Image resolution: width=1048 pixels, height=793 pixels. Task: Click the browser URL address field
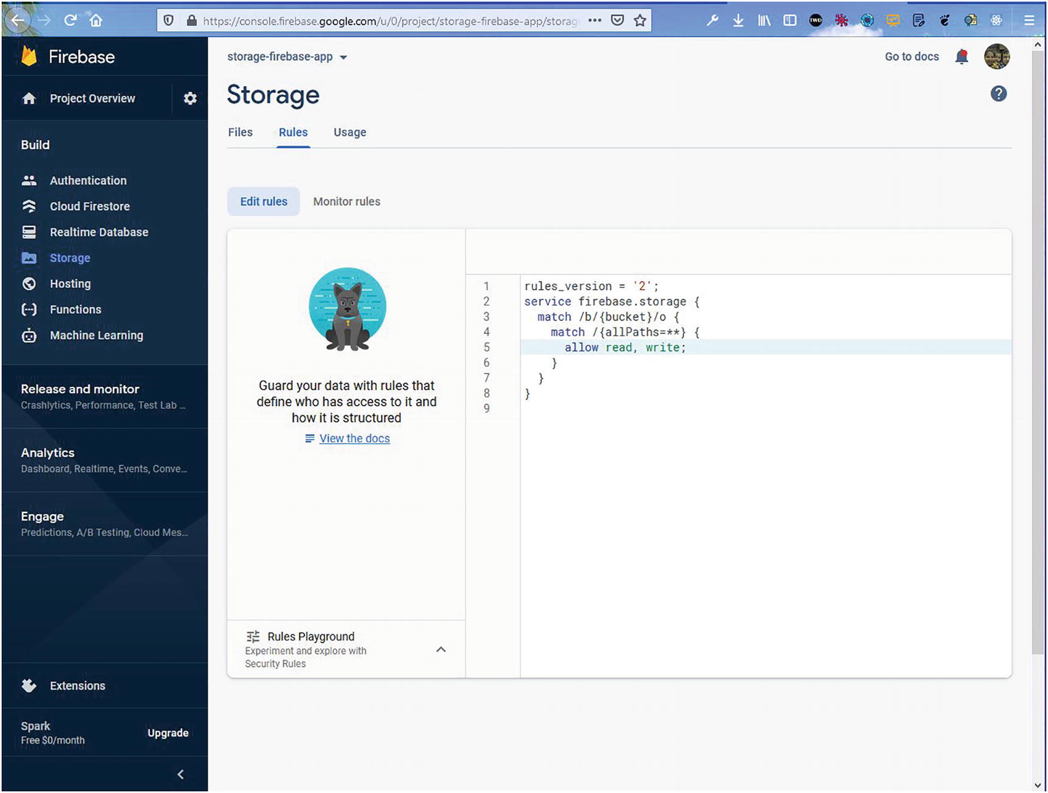389,21
